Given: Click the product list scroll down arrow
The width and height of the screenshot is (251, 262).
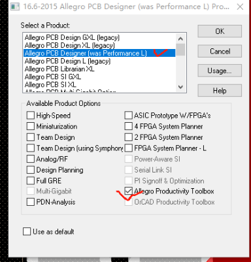Looking at the screenshot, I should [180, 87].
